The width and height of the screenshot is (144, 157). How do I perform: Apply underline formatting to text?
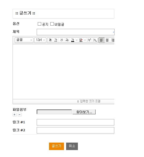[56, 40]
